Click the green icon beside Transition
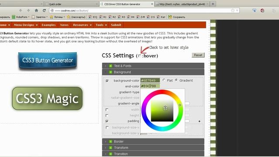The height and width of the screenshot is (157, 279). click(110, 154)
